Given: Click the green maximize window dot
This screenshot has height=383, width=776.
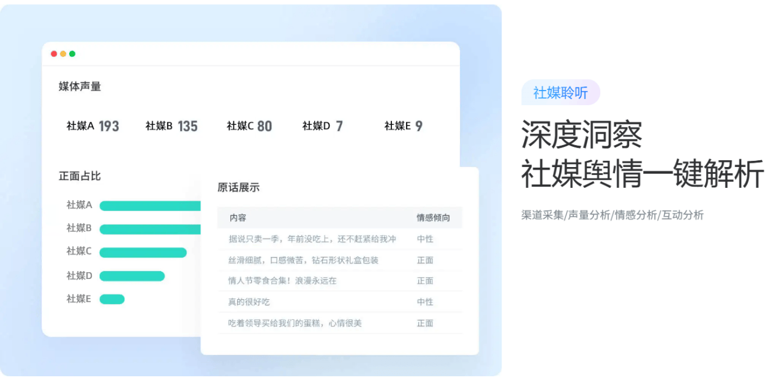Looking at the screenshot, I should pyautogui.click(x=72, y=54).
